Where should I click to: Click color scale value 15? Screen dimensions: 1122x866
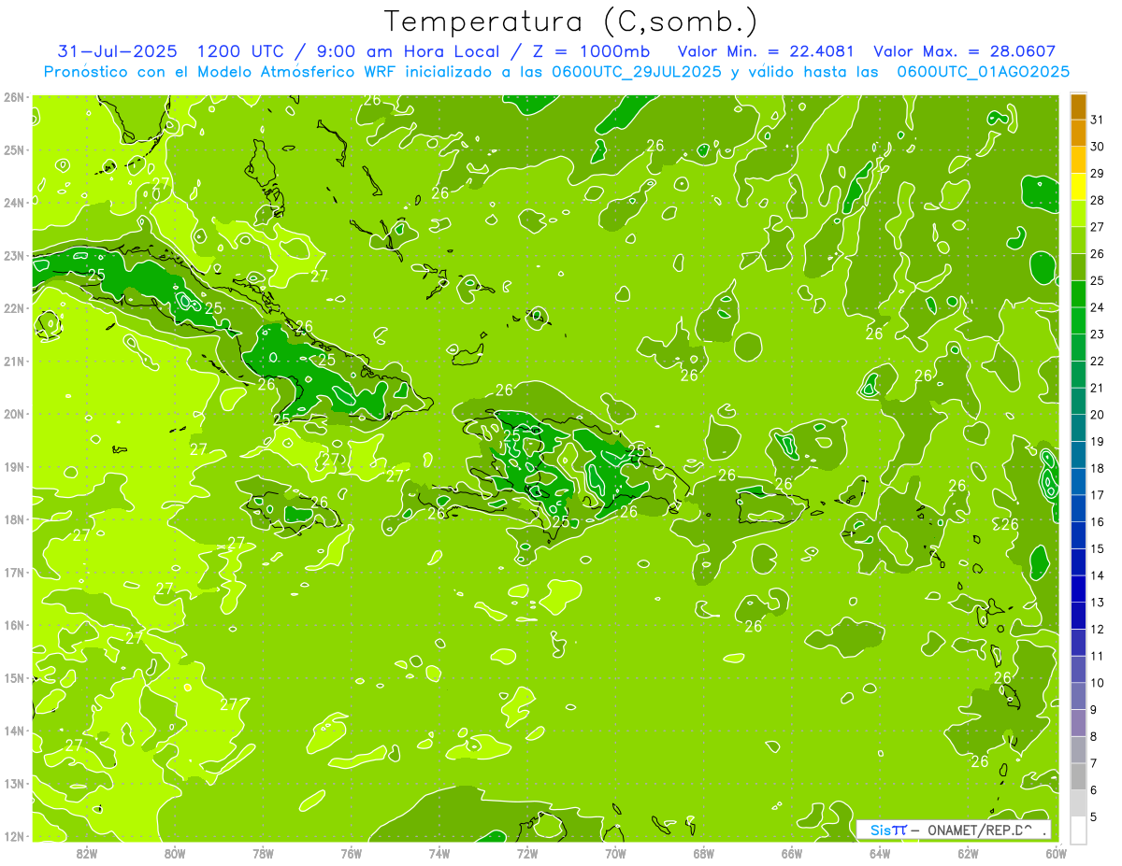(x=1097, y=549)
